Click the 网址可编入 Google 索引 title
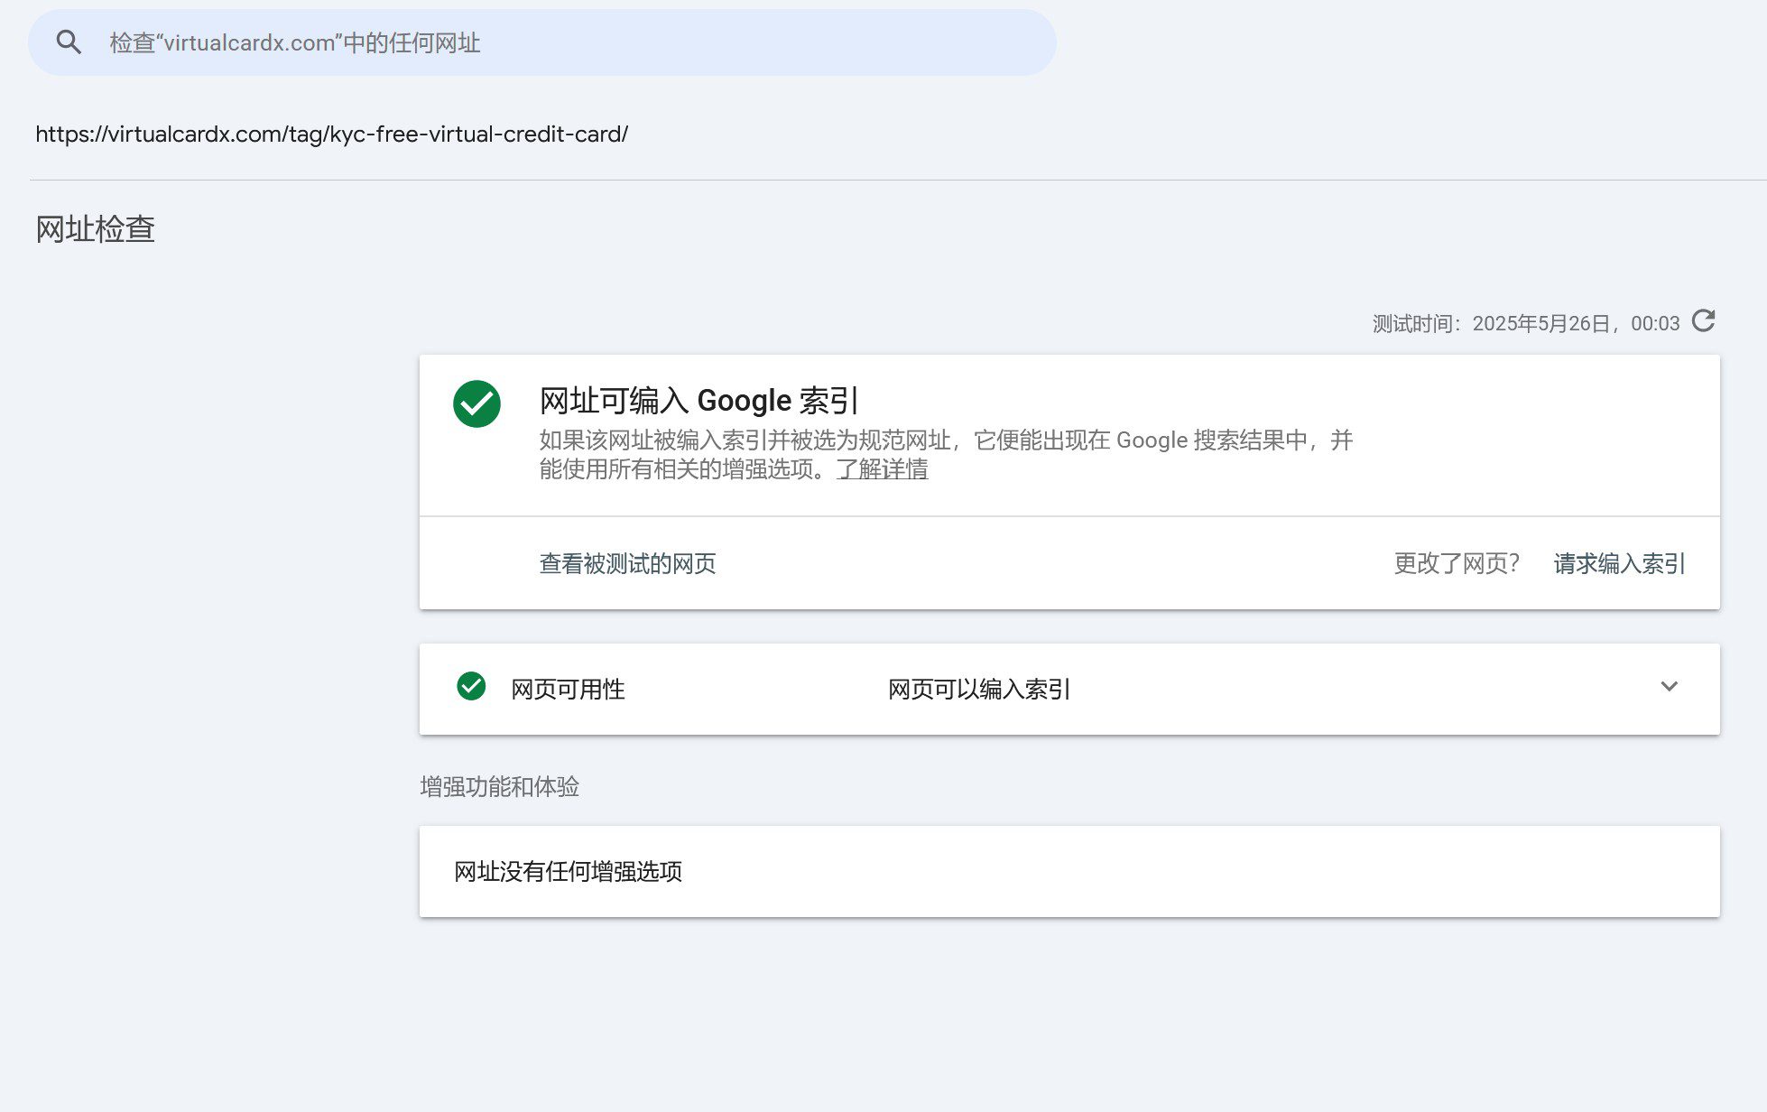Viewport: 1767px width, 1112px height. pyautogui.click(x=698, y=400)
